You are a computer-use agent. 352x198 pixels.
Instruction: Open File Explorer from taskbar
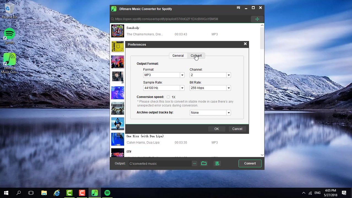click(44, 193)
